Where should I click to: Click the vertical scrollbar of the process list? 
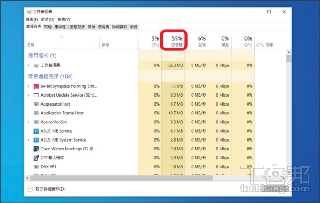point(288,111)
